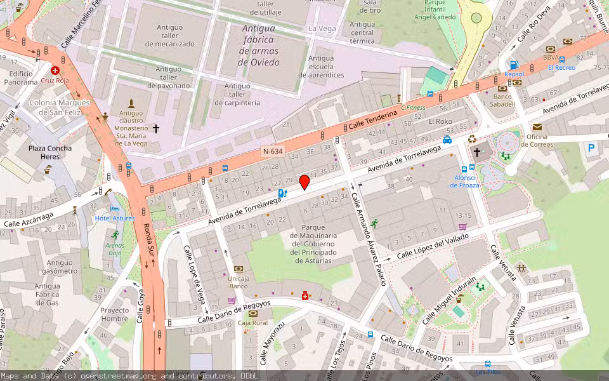The image size is (609, 381).
Task: Select the Proyecto Hombre label
Action: (114, 314)
